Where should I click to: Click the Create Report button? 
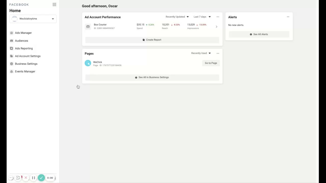click(x=152, y=40)
